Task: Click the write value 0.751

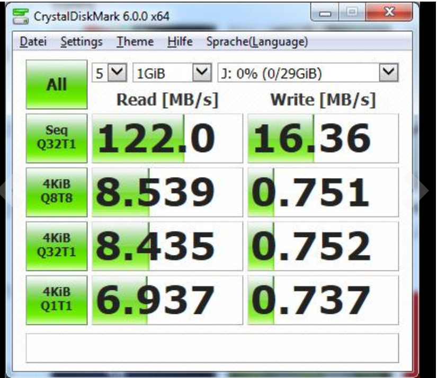Action: [x=323, y=192]
